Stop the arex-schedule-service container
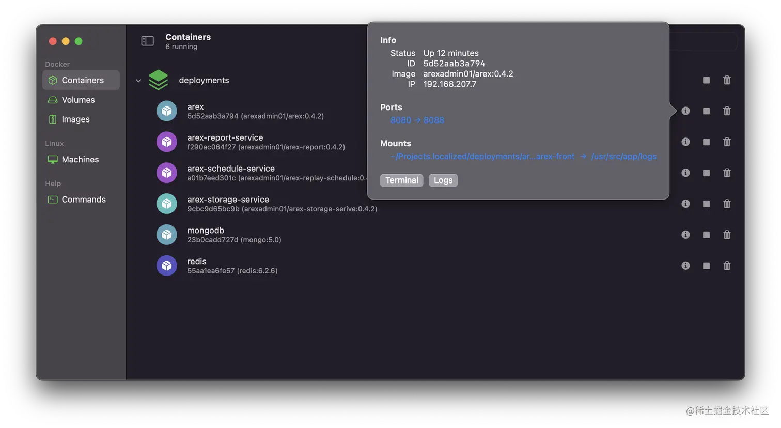This screenshot has width=781, height=428. click(x=706, y=173)
